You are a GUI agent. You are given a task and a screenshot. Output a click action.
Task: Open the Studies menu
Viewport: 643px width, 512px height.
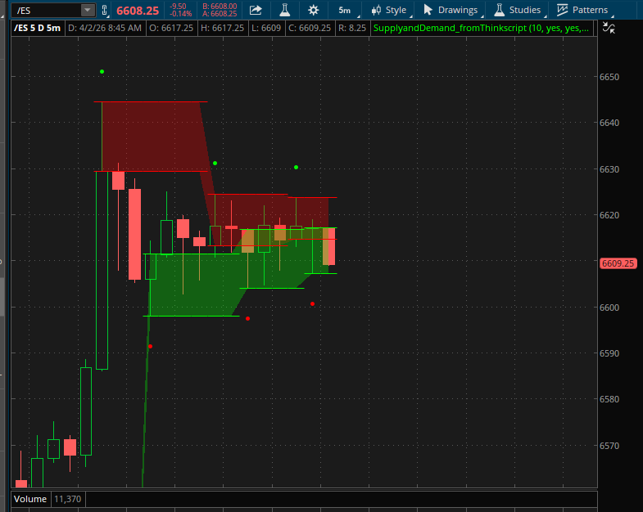tap(524, 10)
